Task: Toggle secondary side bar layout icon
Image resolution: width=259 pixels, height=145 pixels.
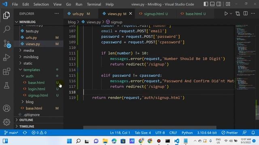Action: coord(219,4)
